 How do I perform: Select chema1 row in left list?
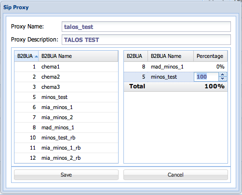pyautogui.click(x=66, y=67)
